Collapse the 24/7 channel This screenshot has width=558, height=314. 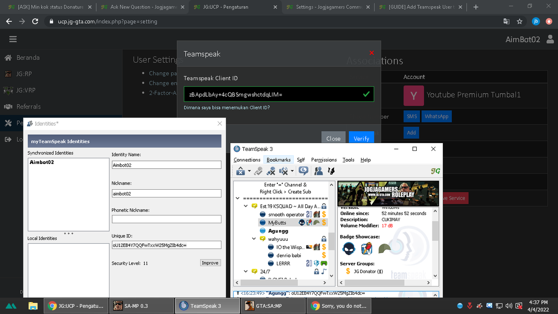click(245, 271)
